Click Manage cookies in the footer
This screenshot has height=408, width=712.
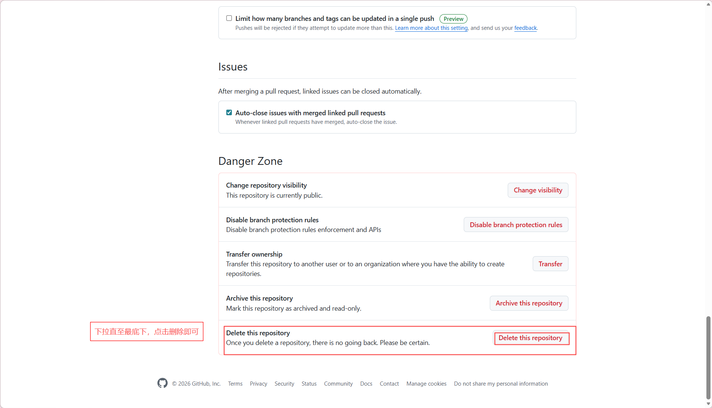coord(426,384)
